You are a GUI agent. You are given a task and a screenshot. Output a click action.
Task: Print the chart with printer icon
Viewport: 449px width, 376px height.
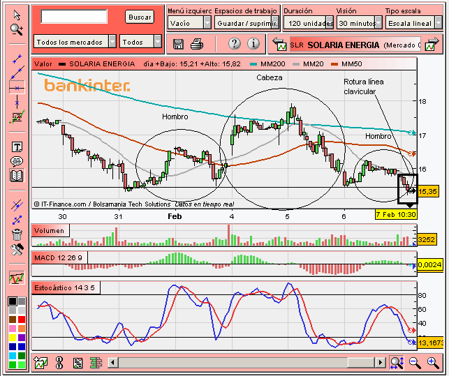click(x=197, y=44)
